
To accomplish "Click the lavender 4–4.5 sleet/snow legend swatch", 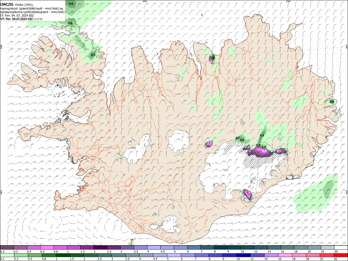I will point(154,248).
